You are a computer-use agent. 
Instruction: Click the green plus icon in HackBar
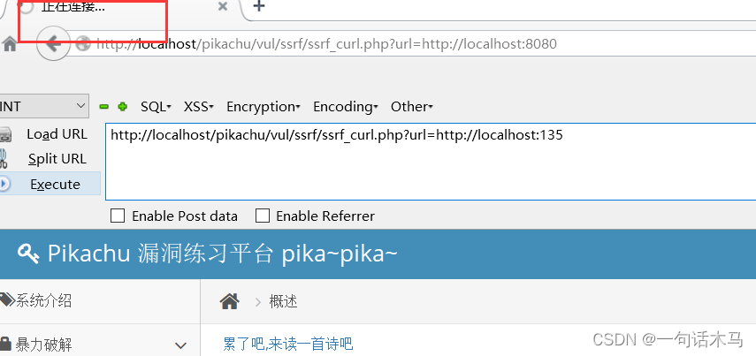123,107
